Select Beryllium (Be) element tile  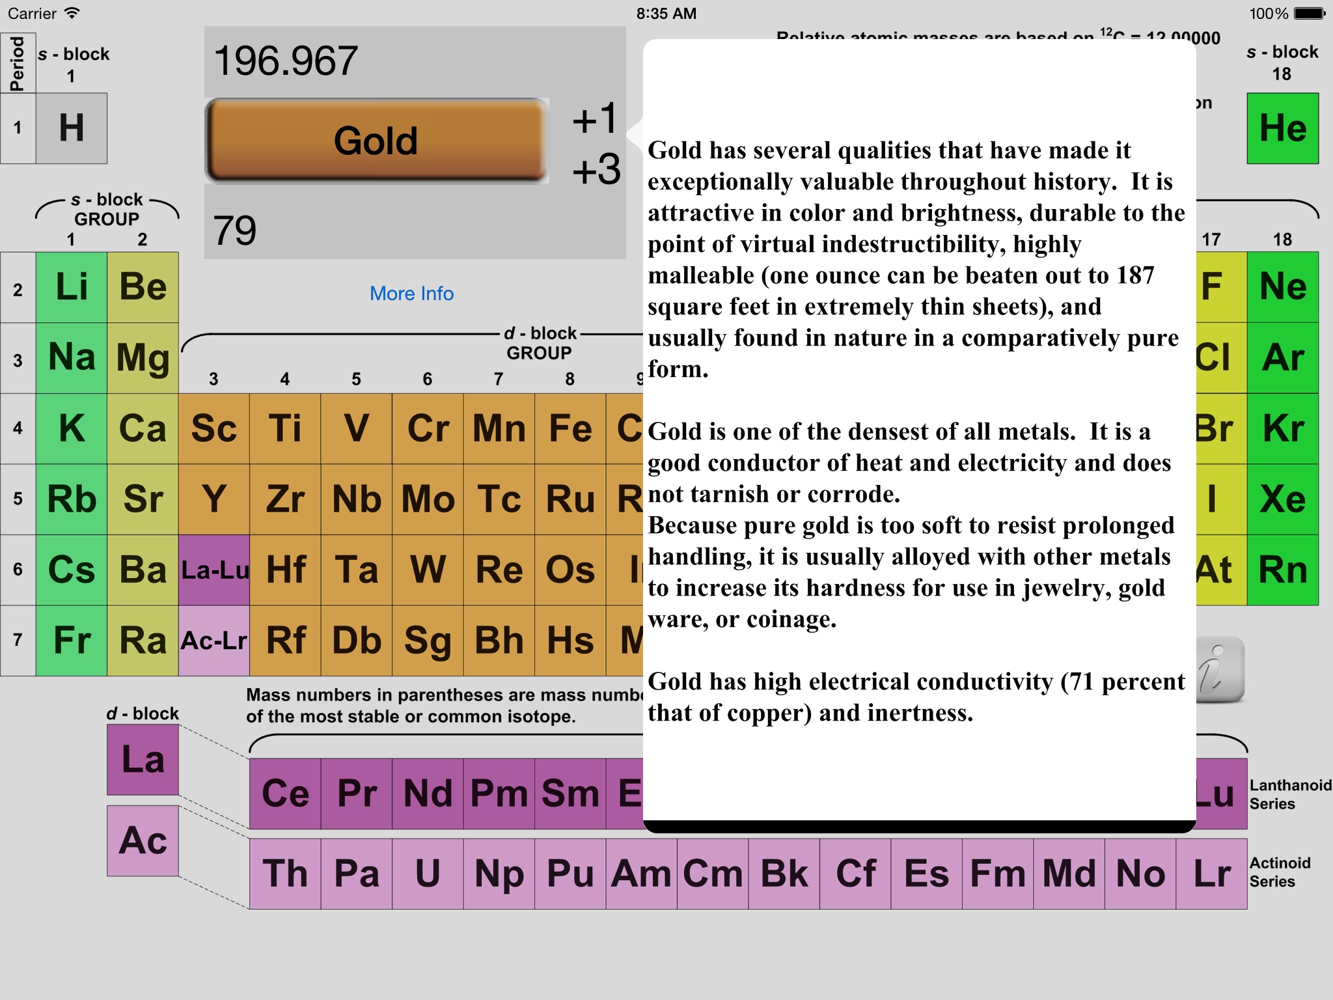click(143, 287)
